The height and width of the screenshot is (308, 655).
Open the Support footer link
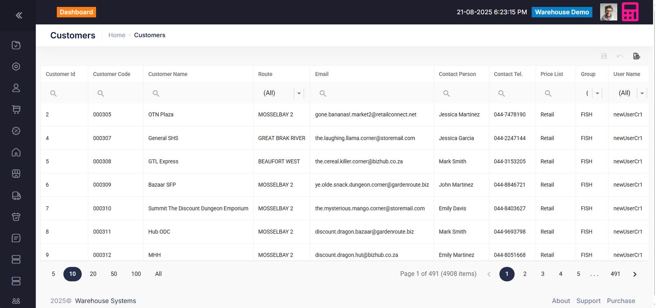(588, 301)
